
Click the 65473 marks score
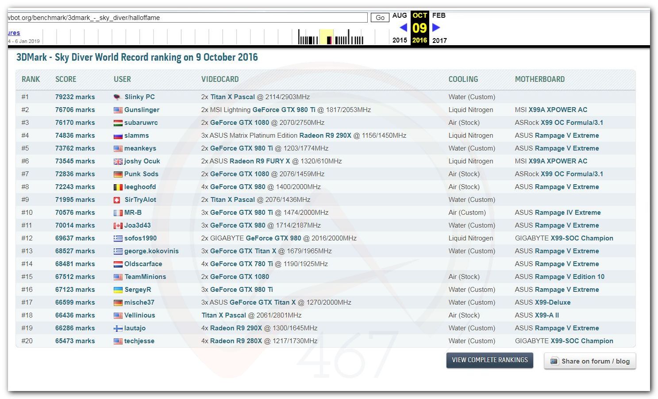click(75, 341)
